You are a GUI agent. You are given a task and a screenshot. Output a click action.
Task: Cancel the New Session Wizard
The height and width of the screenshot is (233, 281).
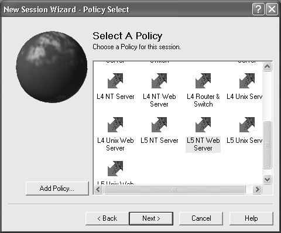click(201, 218)
